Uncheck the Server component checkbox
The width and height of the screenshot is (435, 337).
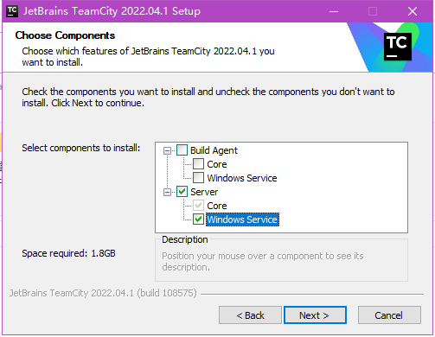click(x=182, y=192)
